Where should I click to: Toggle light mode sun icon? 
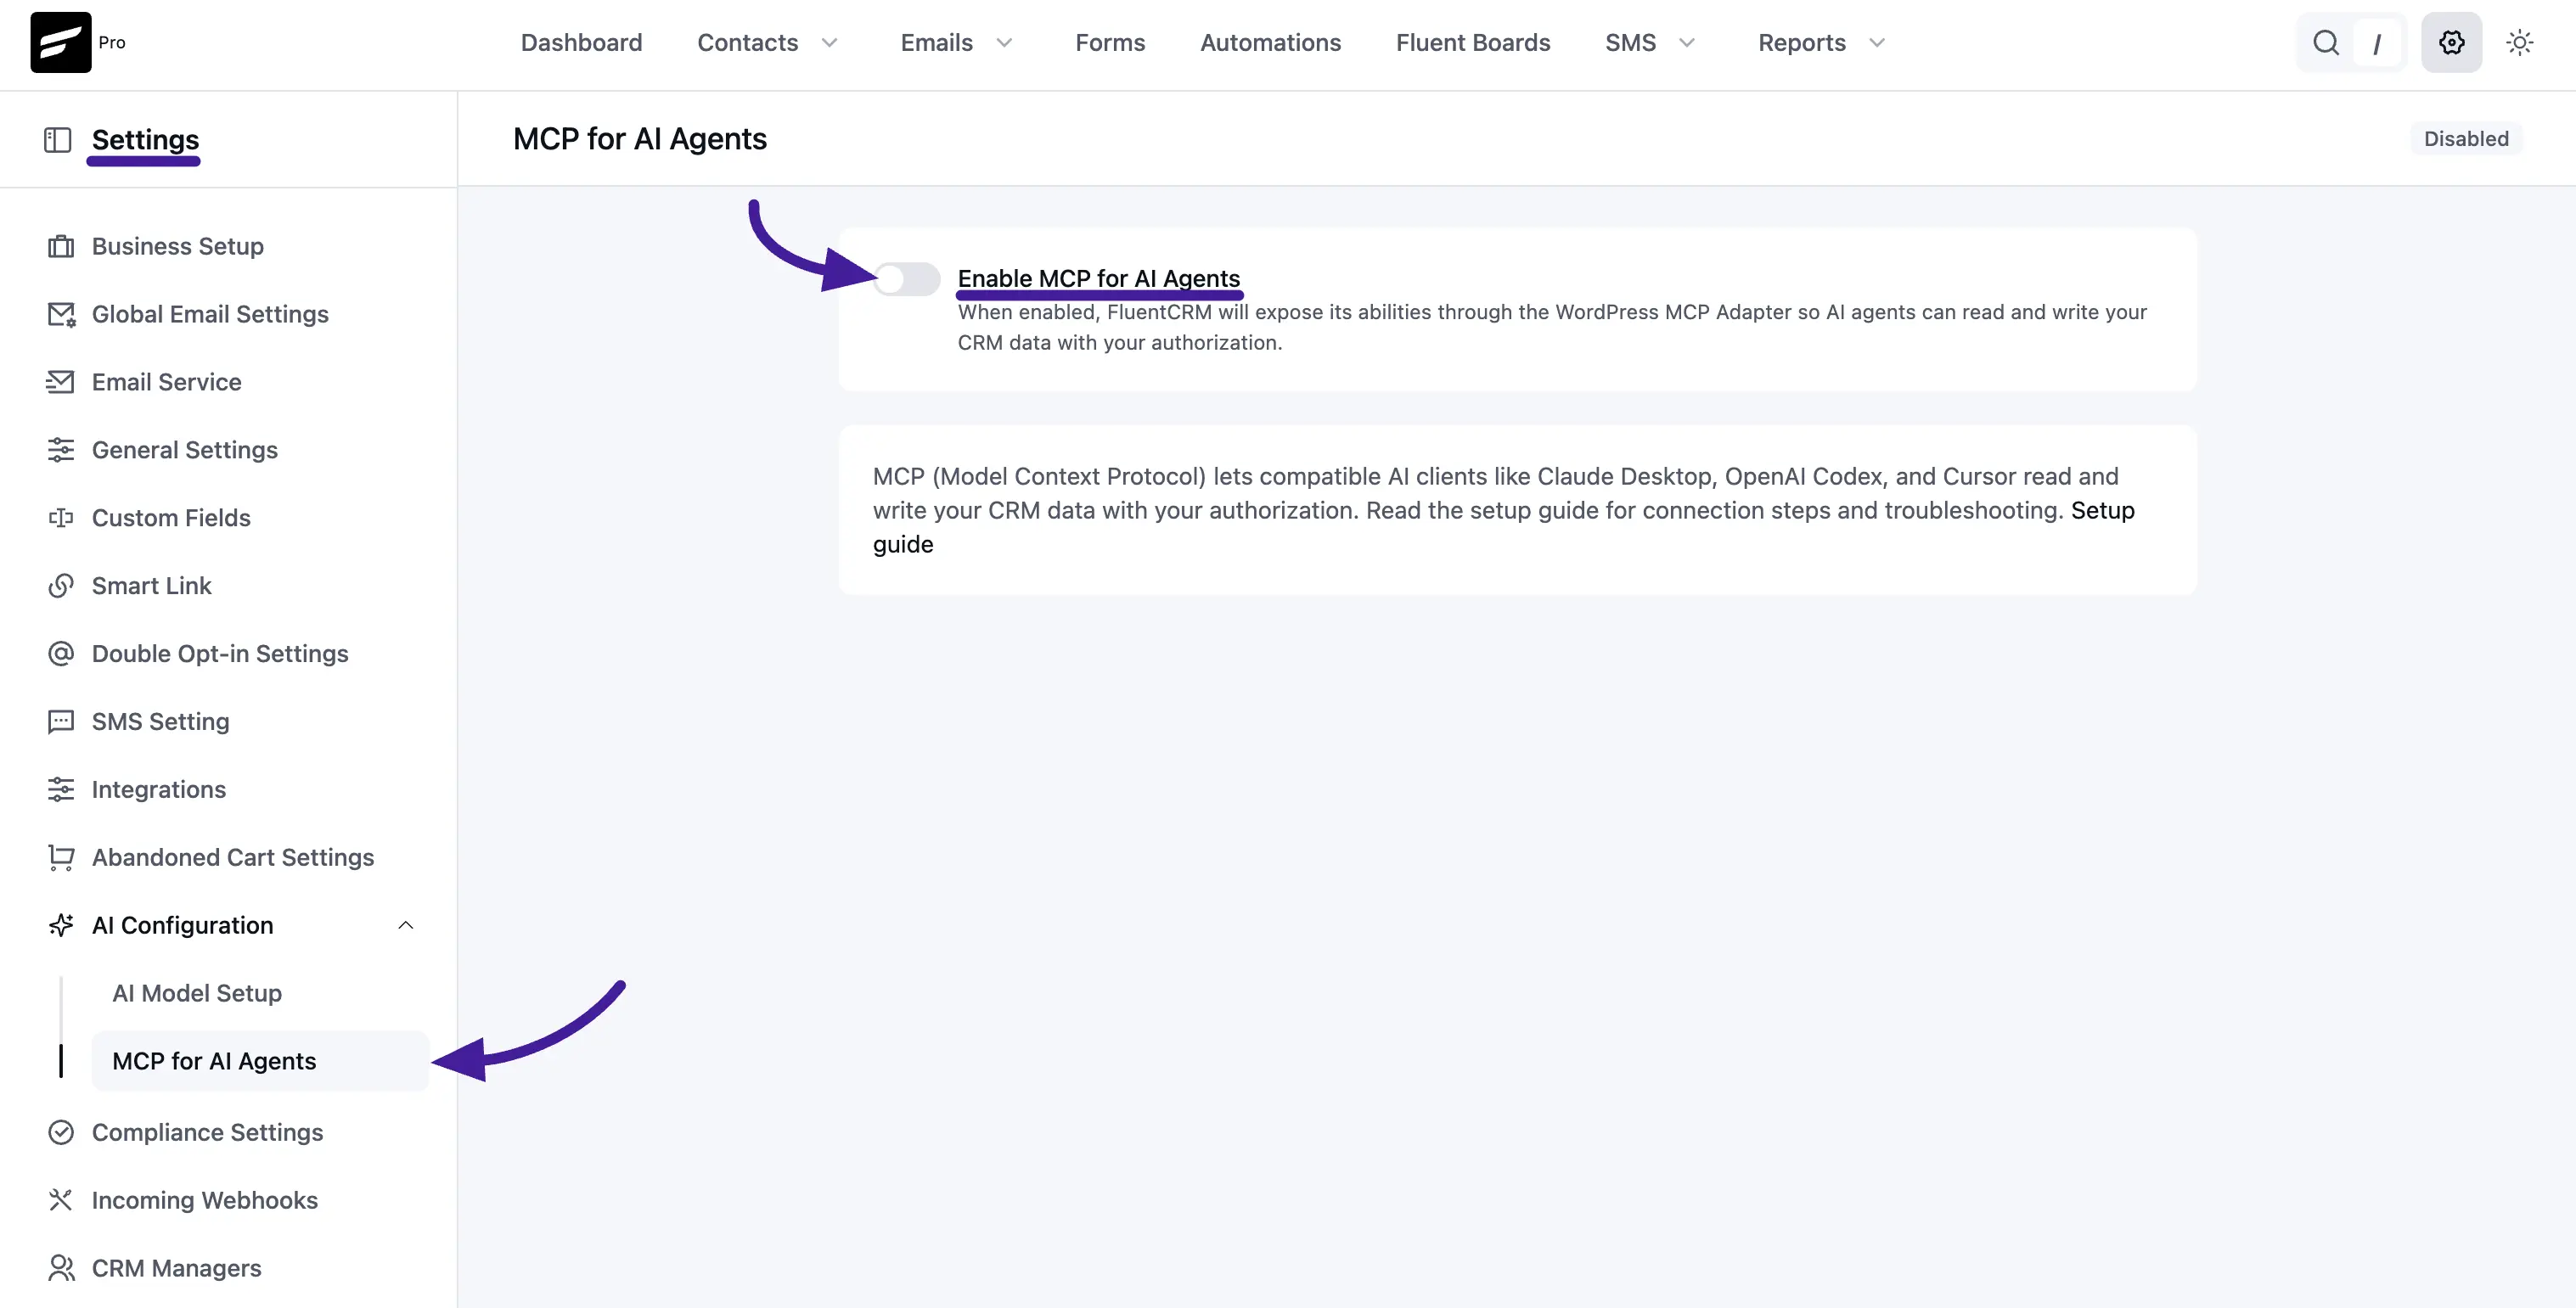click(2519, 42)
